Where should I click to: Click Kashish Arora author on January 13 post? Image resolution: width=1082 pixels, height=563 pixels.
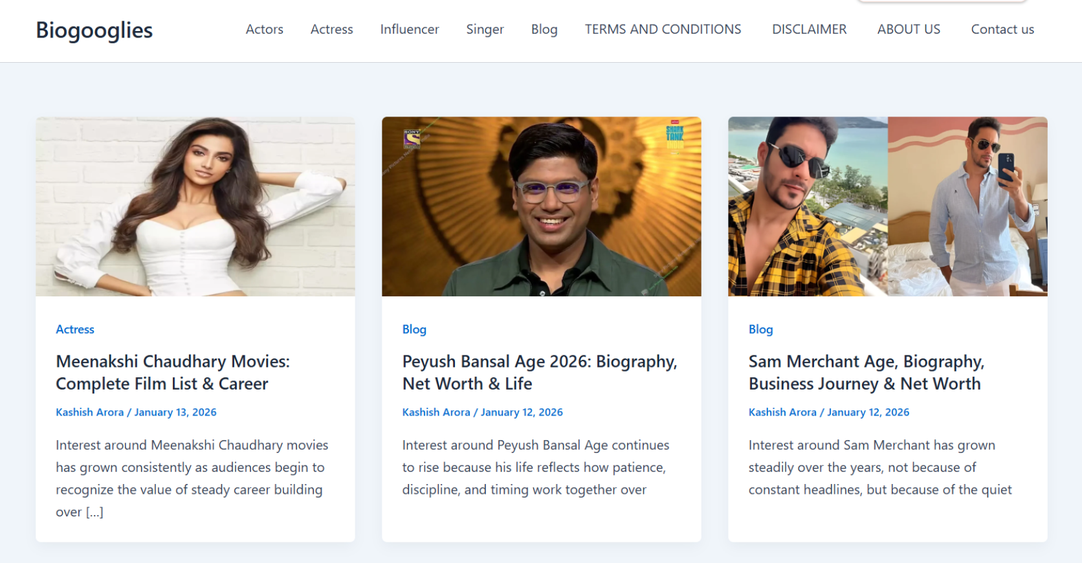pos(89,412)
